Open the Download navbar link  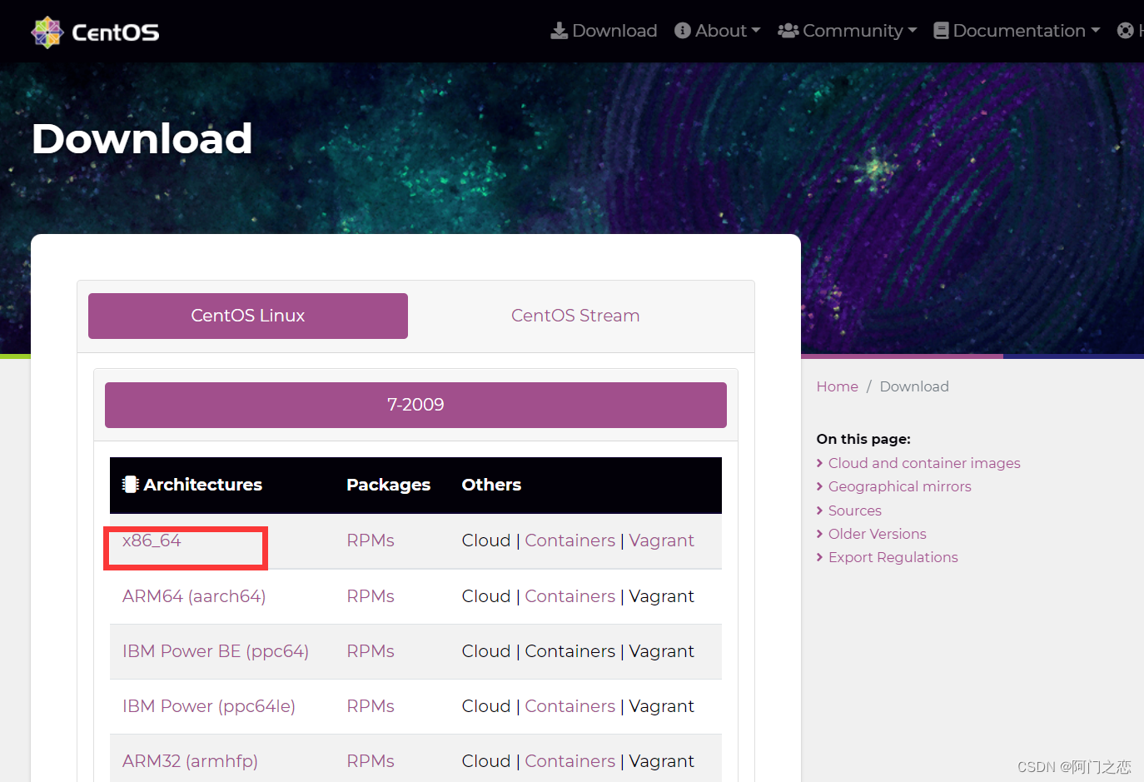[x=604, y=31]
